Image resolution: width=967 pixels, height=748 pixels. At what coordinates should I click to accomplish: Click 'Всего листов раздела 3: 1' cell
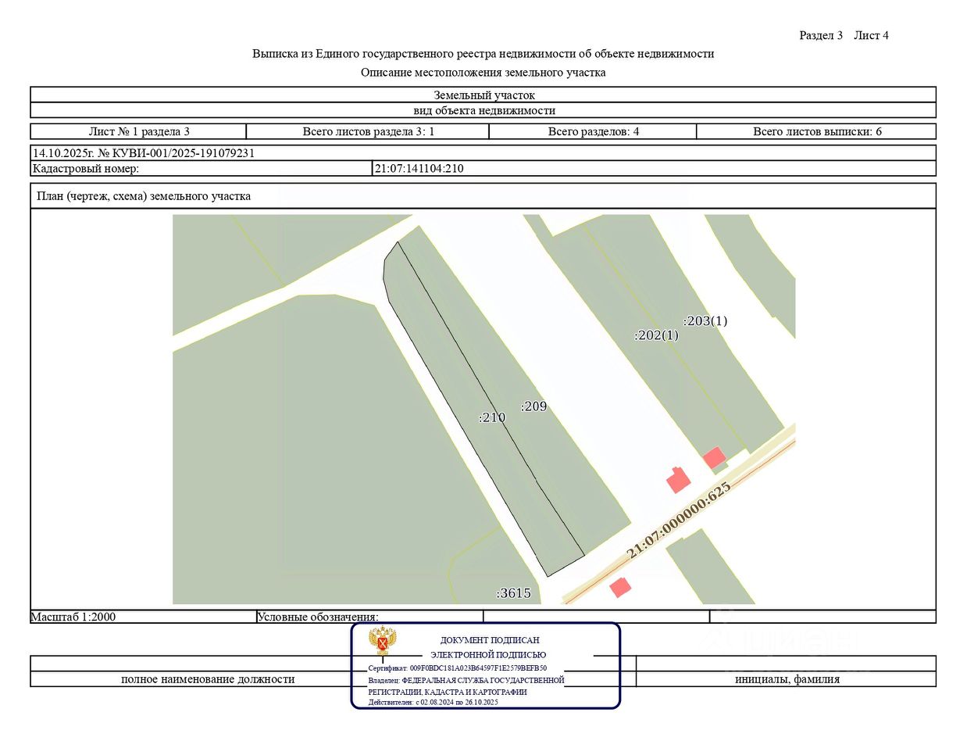[x=368, y=131]
